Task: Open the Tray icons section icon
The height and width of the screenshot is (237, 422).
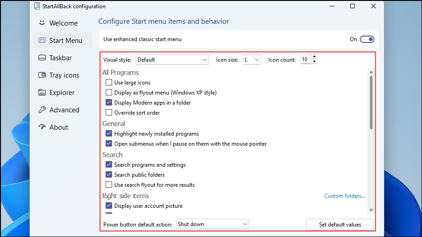Action: pos(42,75)
